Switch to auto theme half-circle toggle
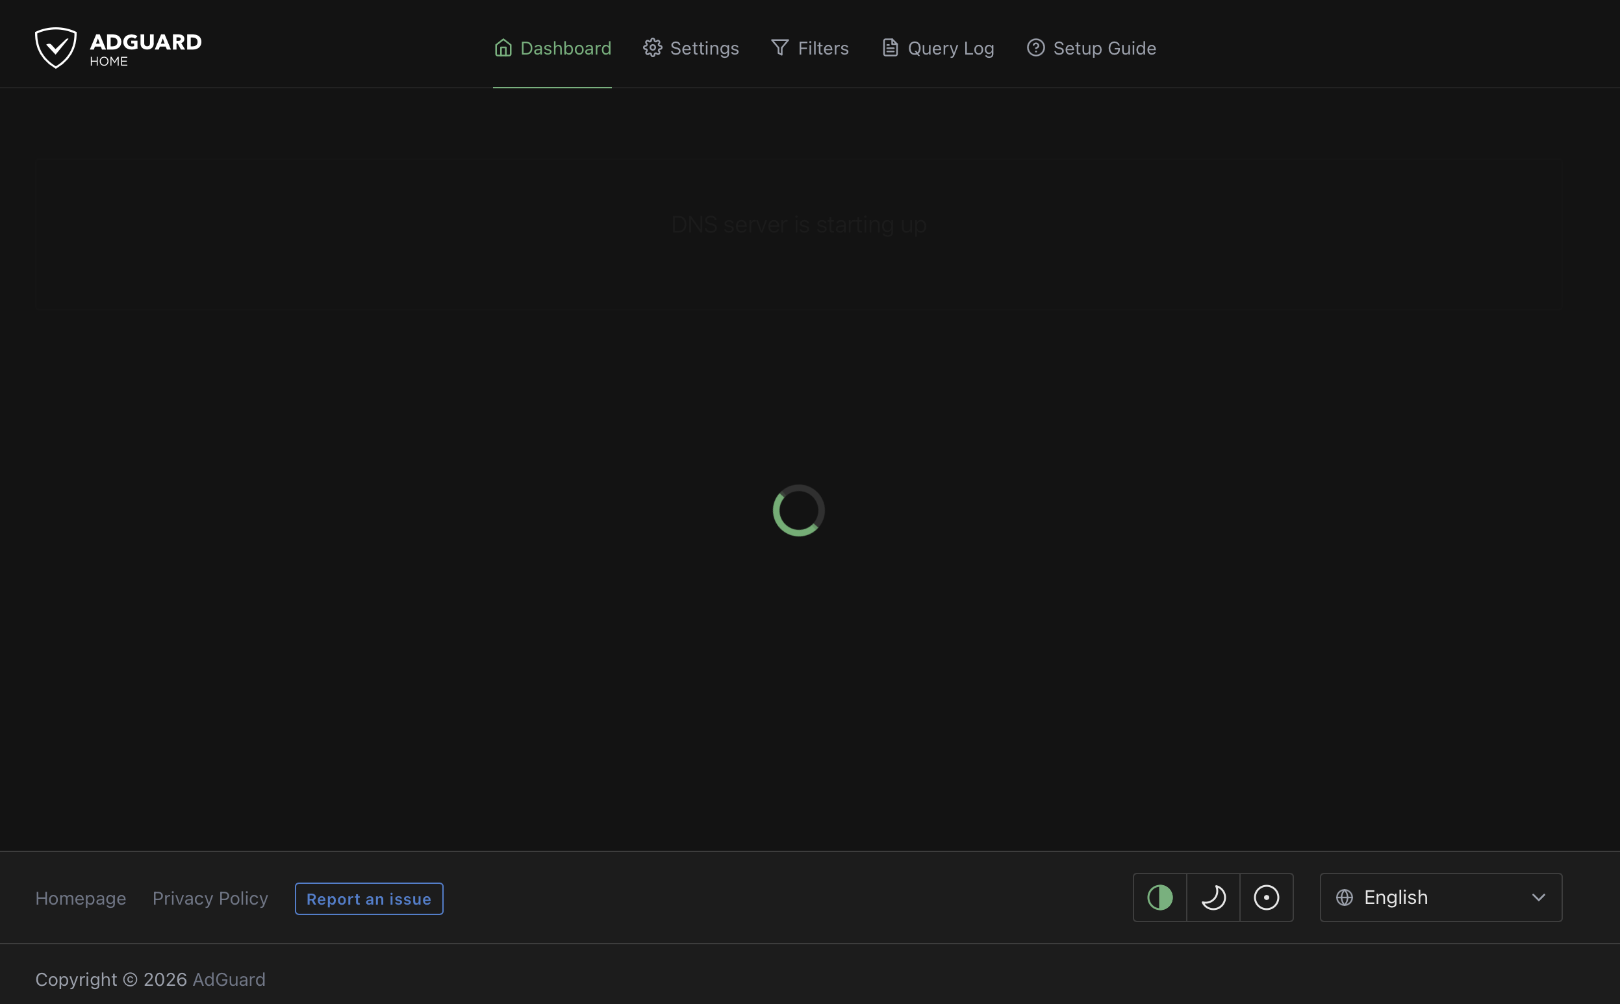Viewport: 1620px width, 1004px height. (1159, 897)
